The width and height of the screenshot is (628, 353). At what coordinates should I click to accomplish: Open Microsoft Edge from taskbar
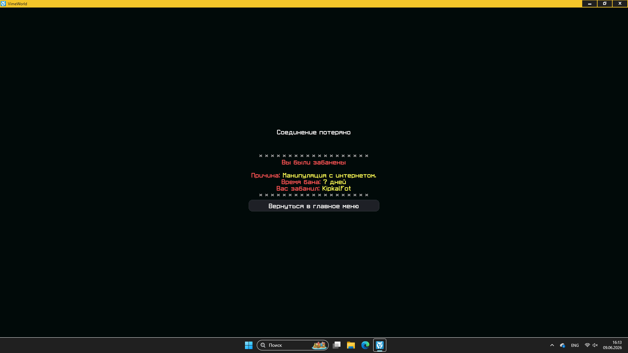tap(365, 345)
